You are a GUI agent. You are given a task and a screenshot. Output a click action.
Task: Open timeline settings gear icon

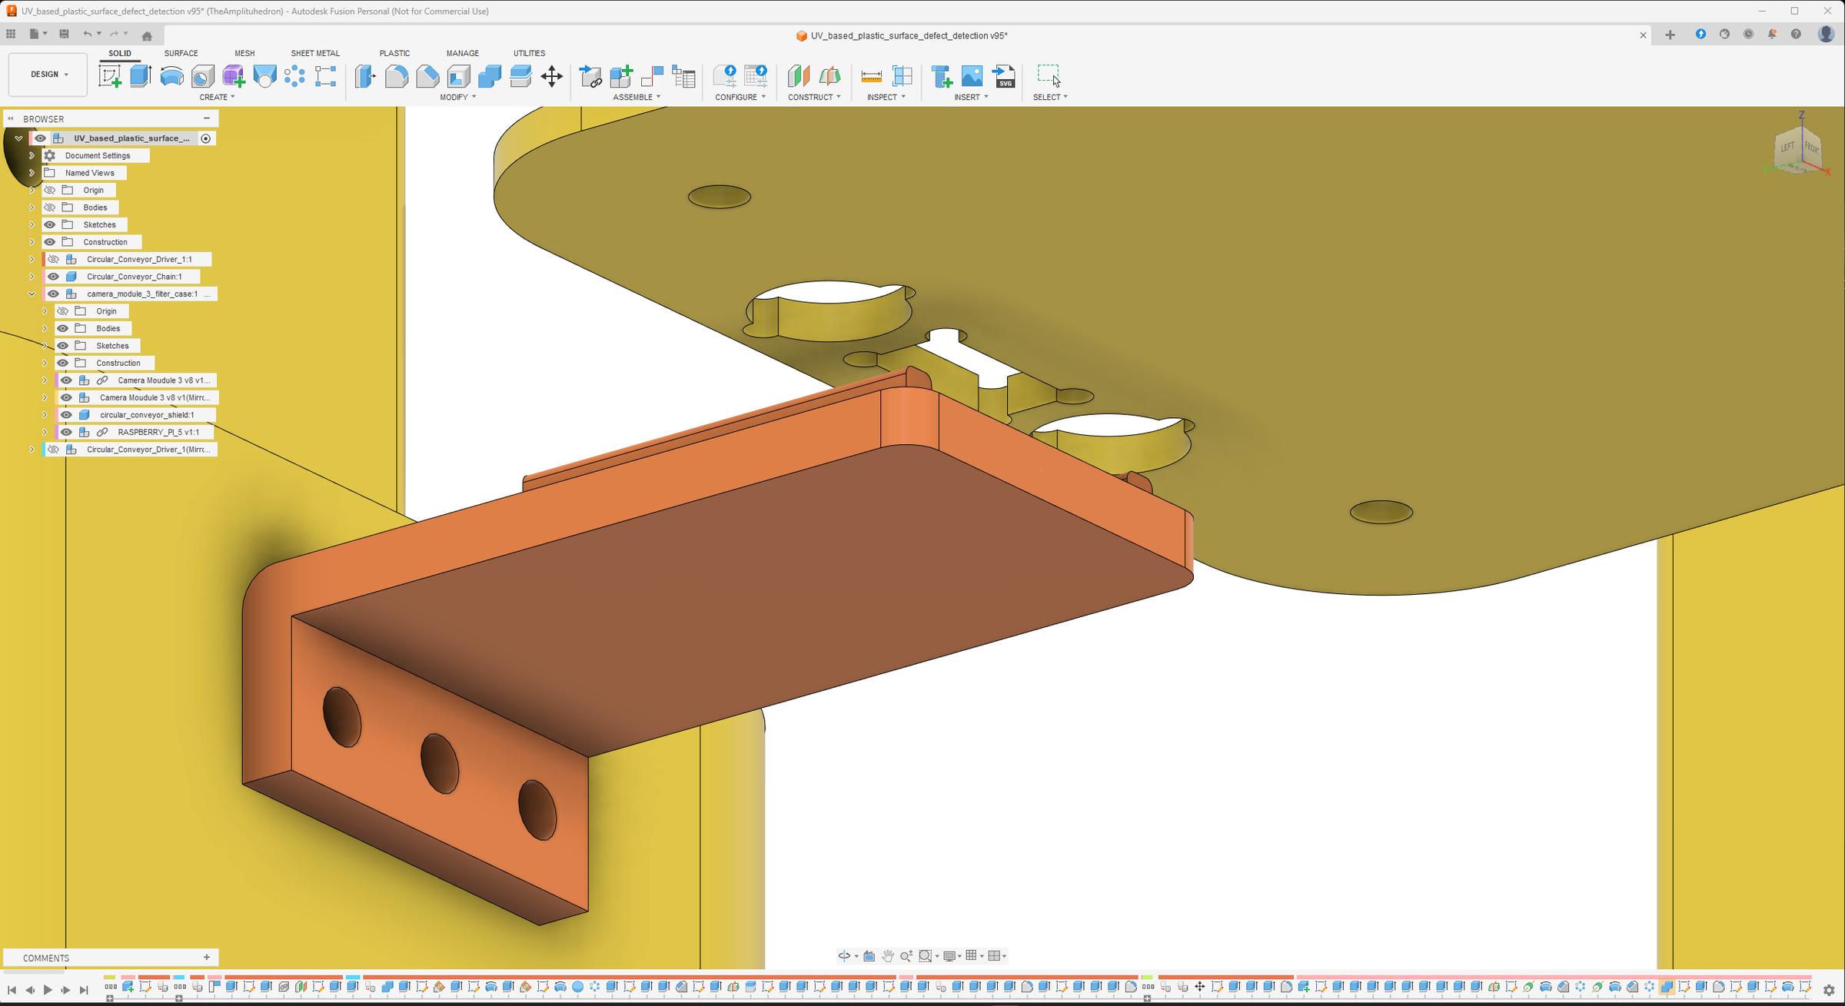1829,991
